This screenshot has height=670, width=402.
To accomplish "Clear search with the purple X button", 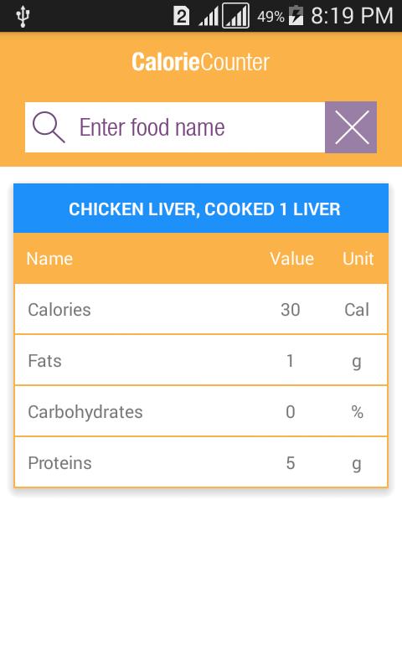I will click(x=351, y=127).
